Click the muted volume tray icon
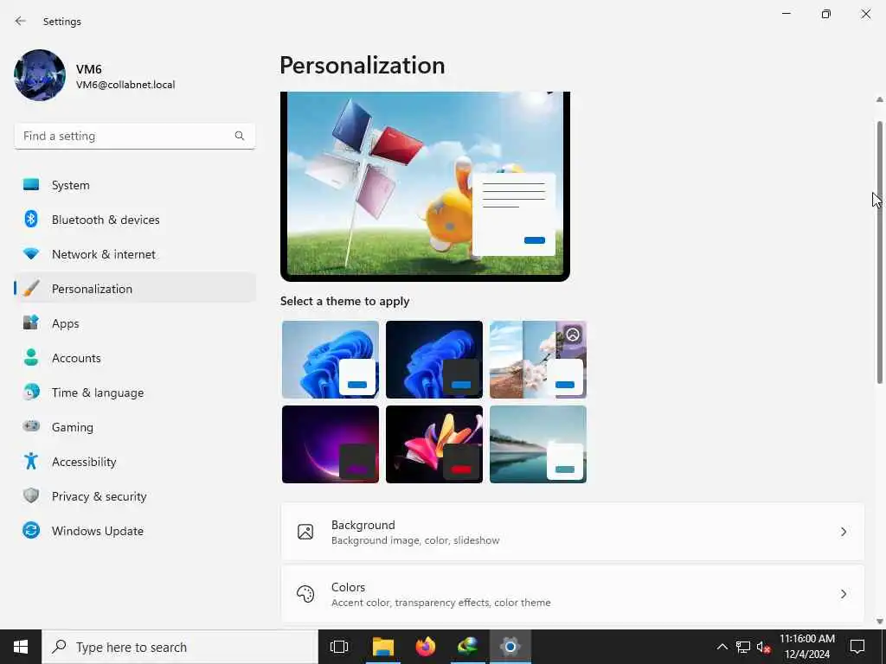This screenshot has height=664, width=886. coord(763,647)
